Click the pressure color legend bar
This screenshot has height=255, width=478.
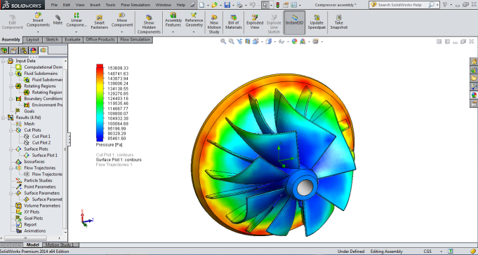100,102
